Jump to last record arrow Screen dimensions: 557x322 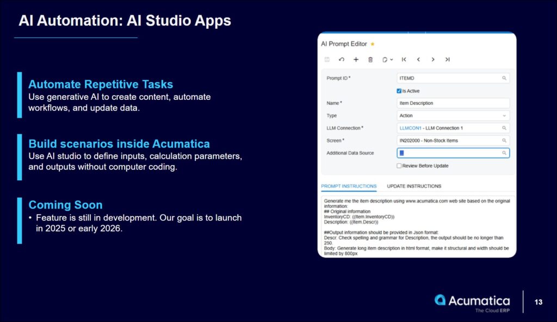(447, 60)
